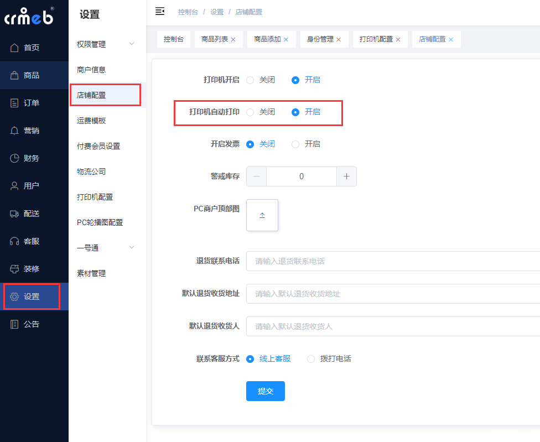Increase 警戒库存 with the plus button
540x442 pixels.
point(346,176)
